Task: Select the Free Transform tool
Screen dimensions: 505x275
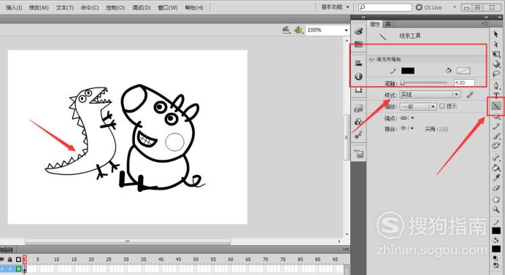Action: [496, 54]
